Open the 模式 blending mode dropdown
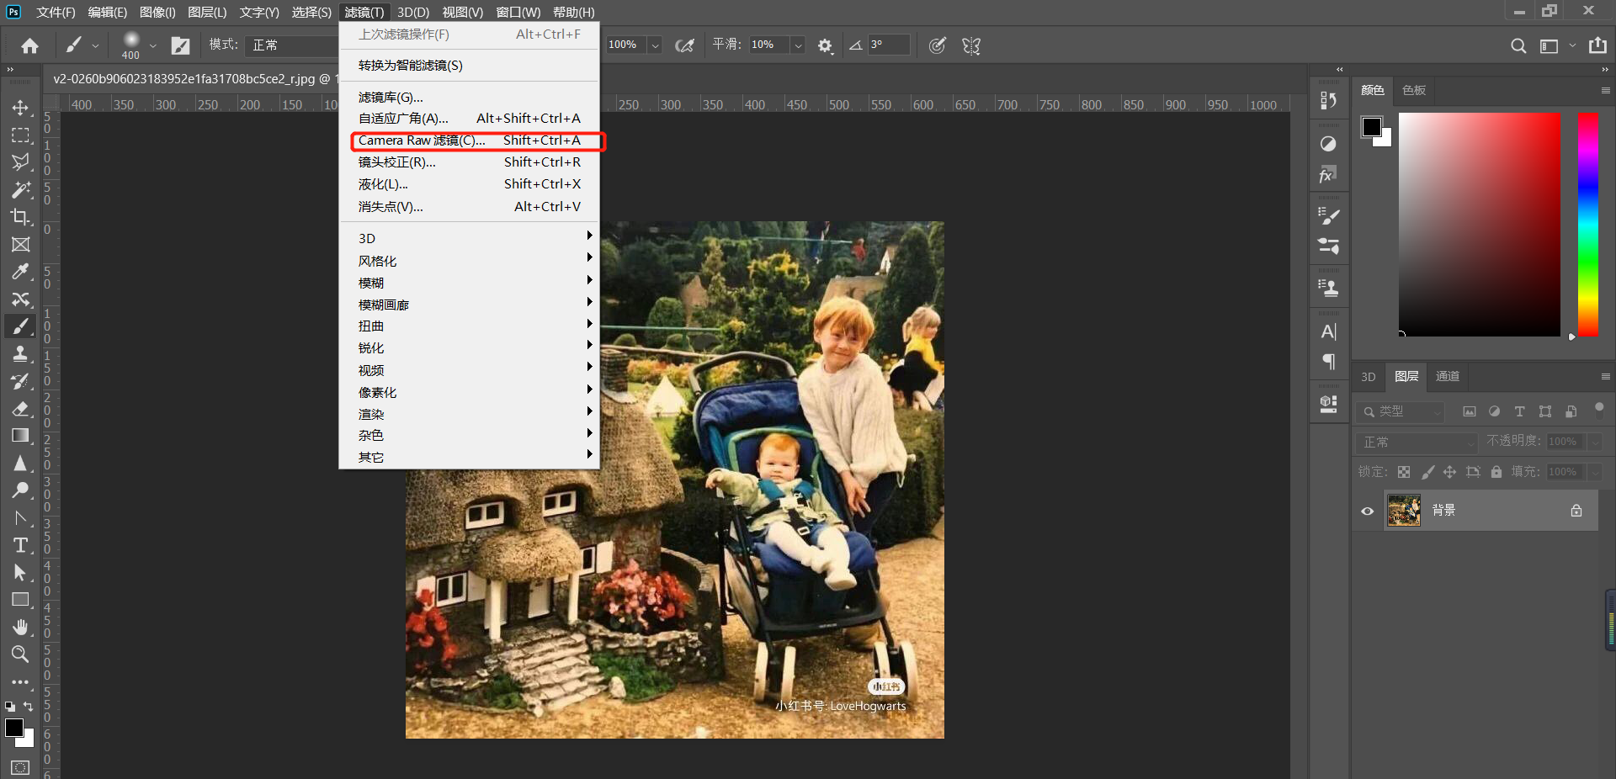Viewport: 1616px width, 779px height. coord(291,45)
